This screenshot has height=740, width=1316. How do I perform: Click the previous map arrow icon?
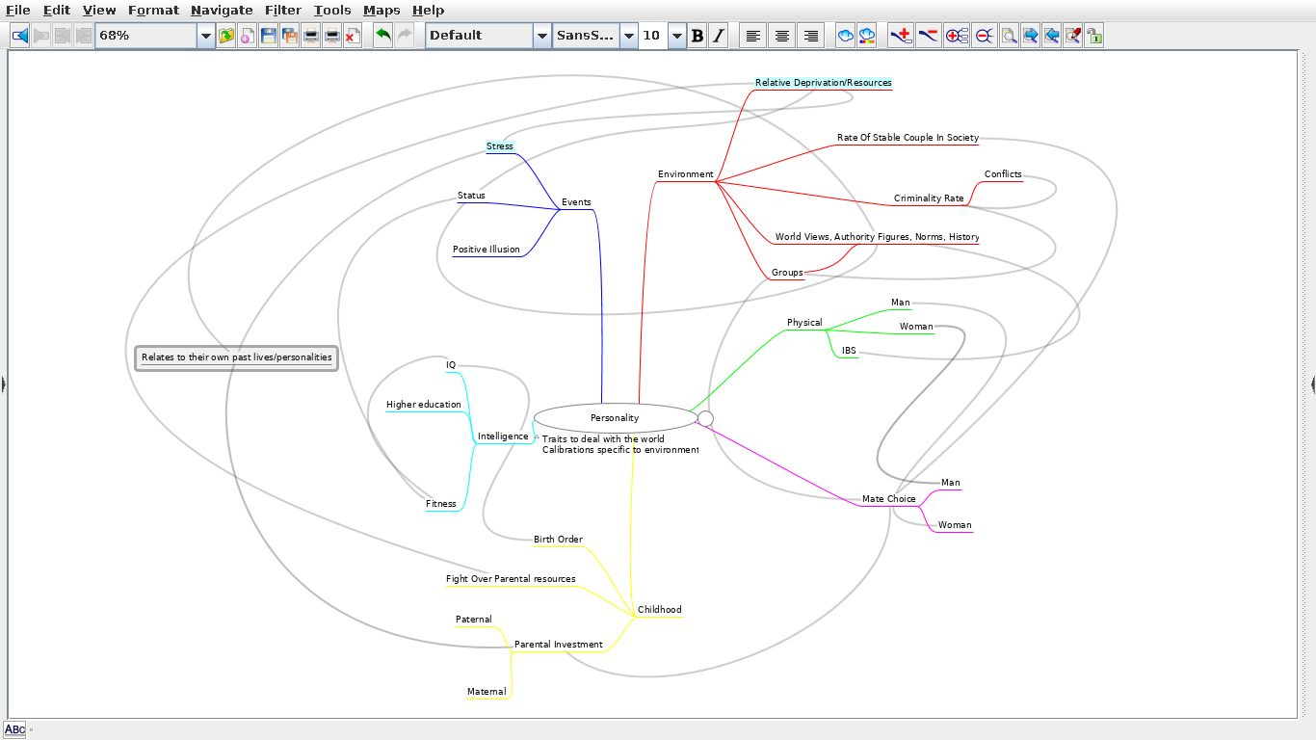point(19,36)
